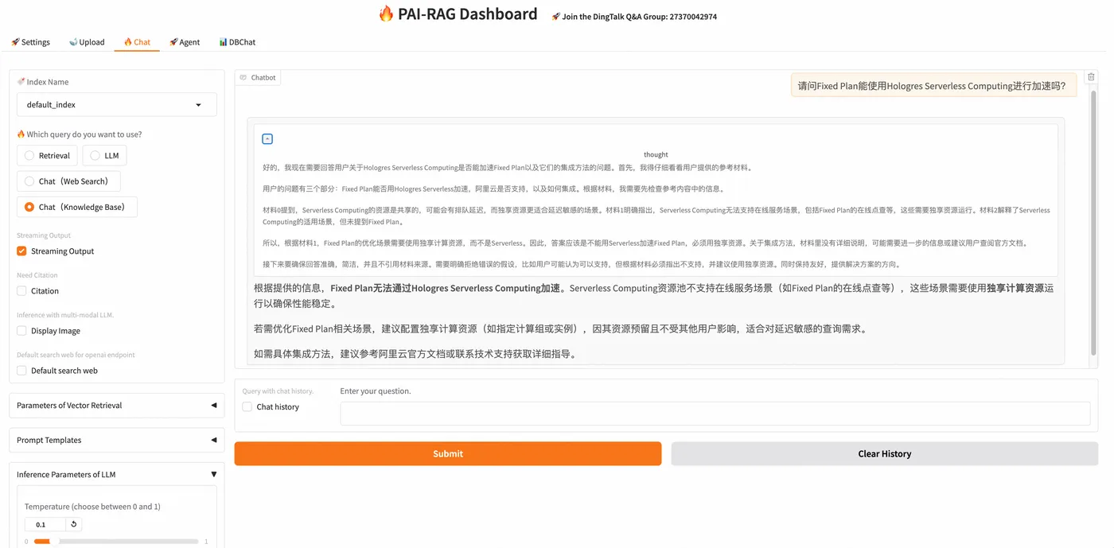Collapse the thought block toggle
Image resolution: width=1114 pixels, height=548 pixels.
[x=267, y=138]
